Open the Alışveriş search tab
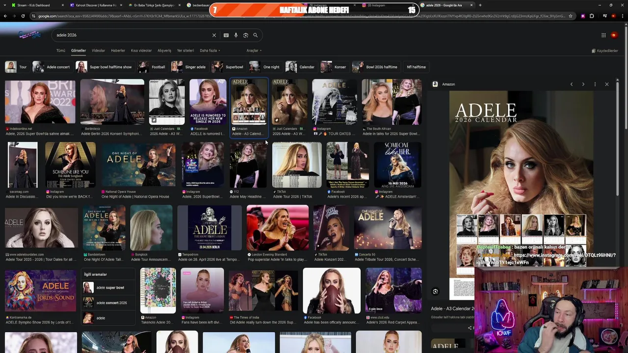 tap(164, 50)
